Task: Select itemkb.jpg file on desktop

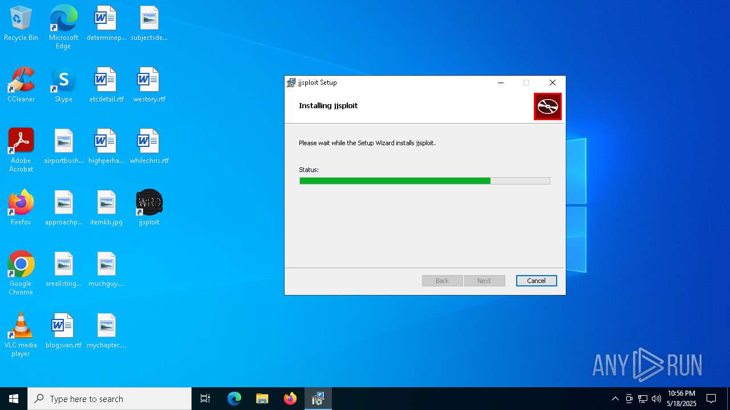Action: click(106, 208)
